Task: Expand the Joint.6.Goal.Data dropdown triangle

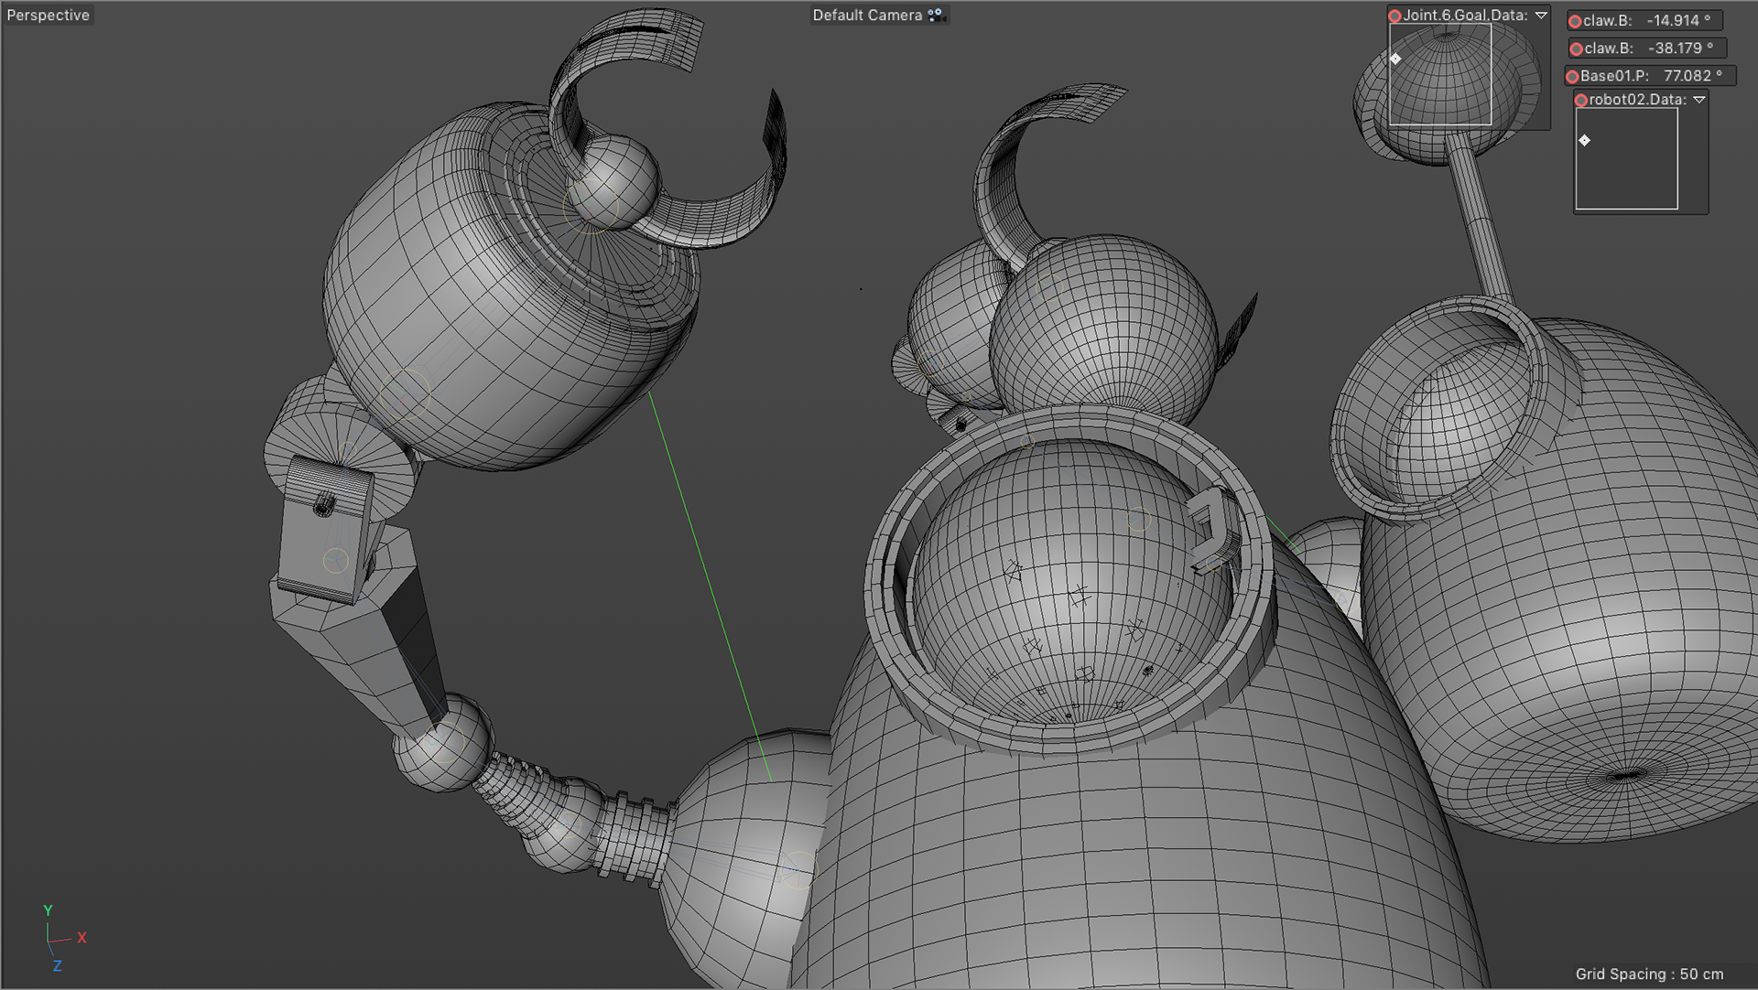Action: [x=1541, y=16]
